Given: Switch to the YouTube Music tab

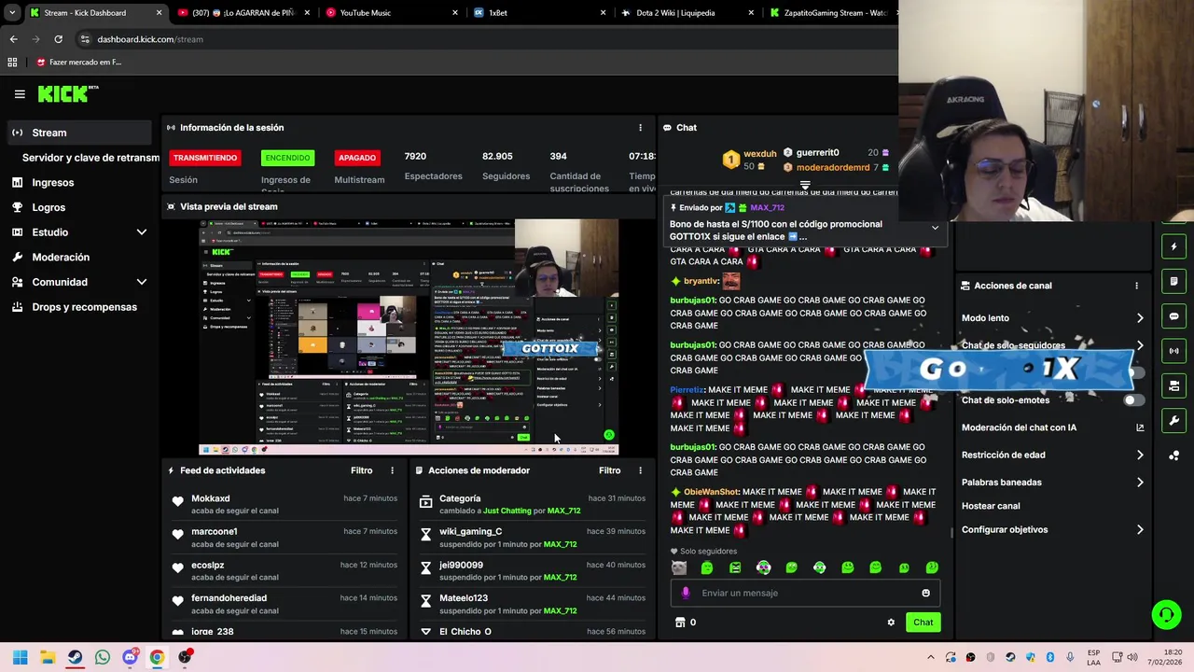Looking at the screenshot, I should 391,13.
